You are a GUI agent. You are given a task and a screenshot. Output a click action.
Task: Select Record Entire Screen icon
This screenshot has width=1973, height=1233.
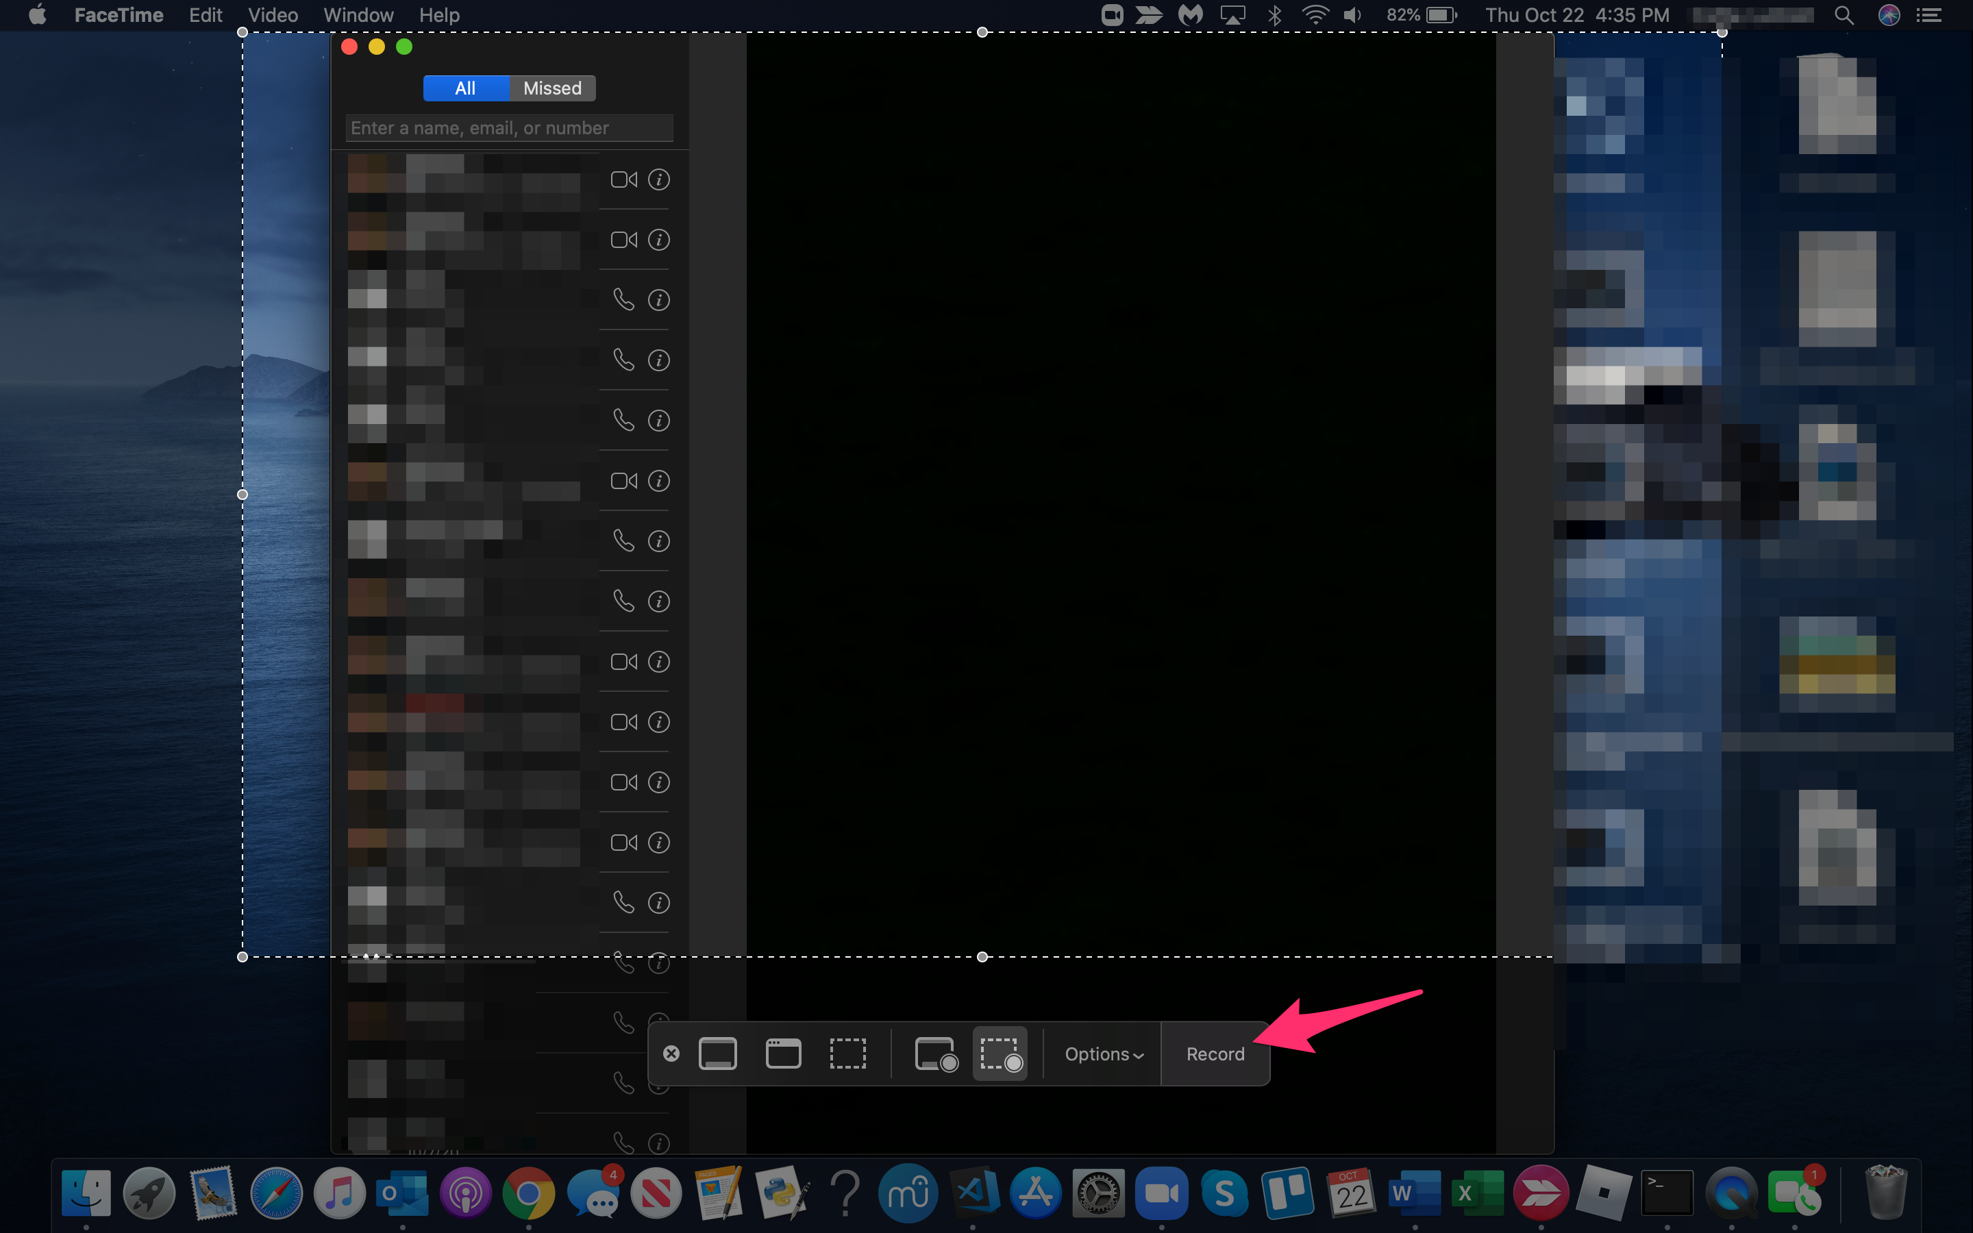coord(935,1054)
